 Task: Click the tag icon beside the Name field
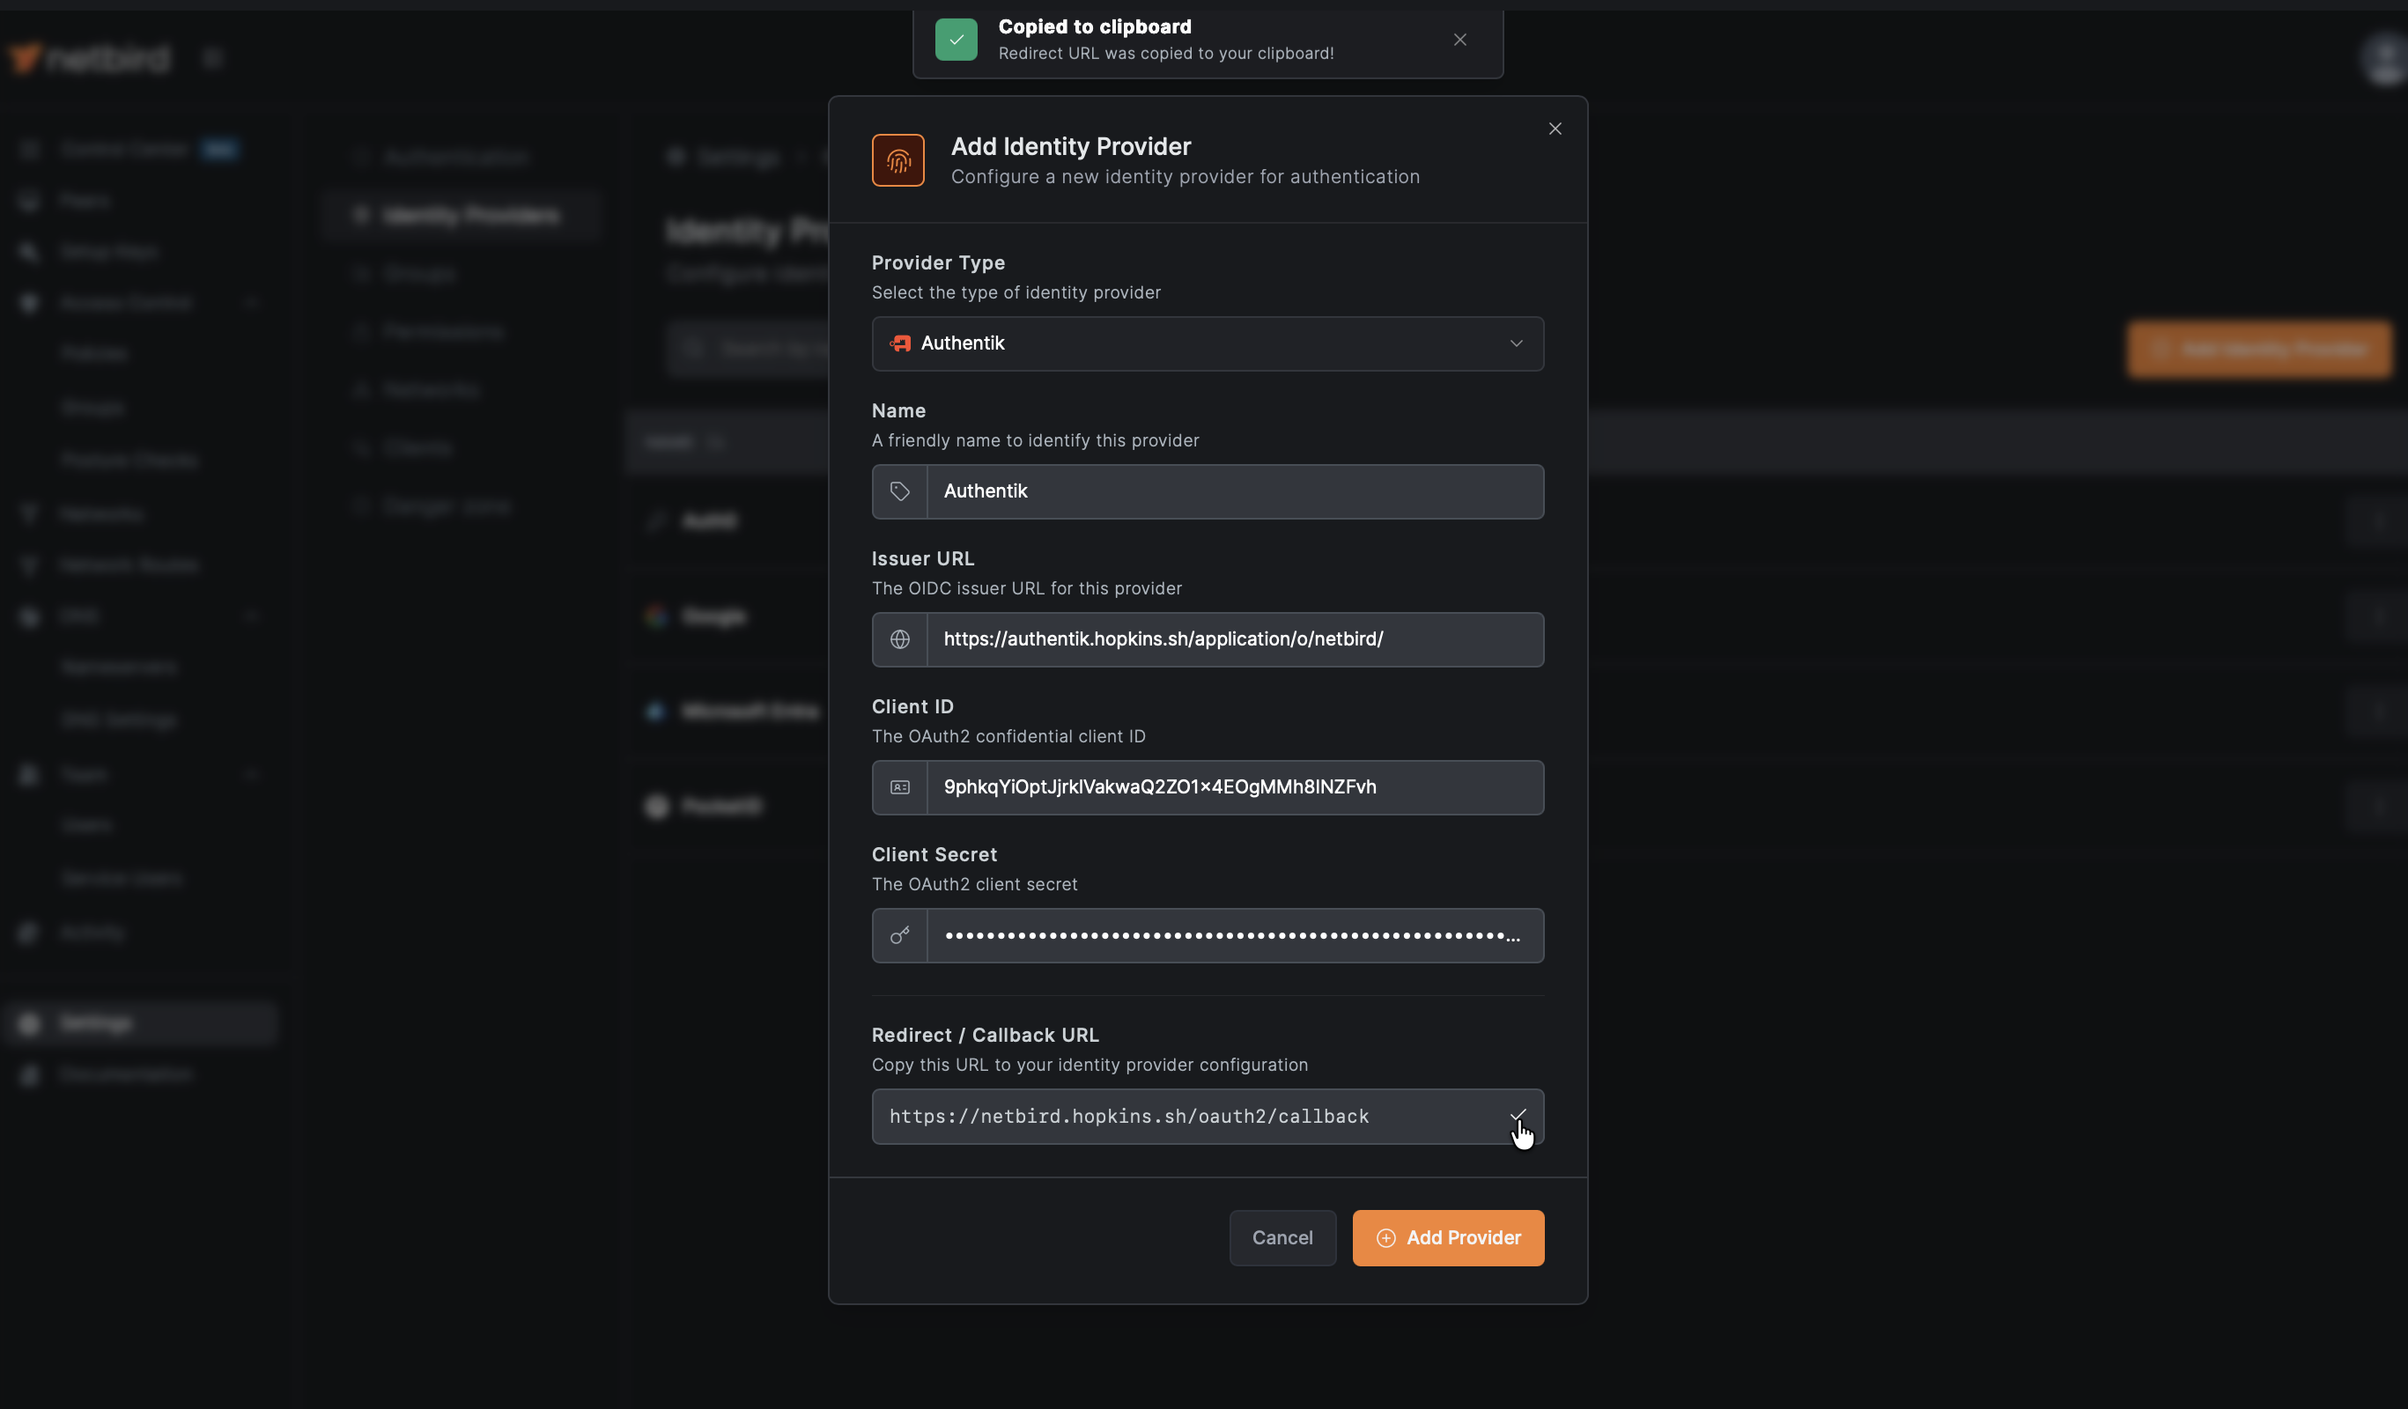coord(898,491)
